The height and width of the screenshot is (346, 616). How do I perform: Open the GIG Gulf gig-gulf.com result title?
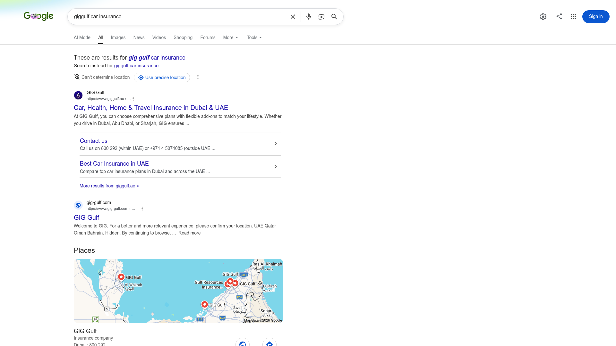coord(87,218)
